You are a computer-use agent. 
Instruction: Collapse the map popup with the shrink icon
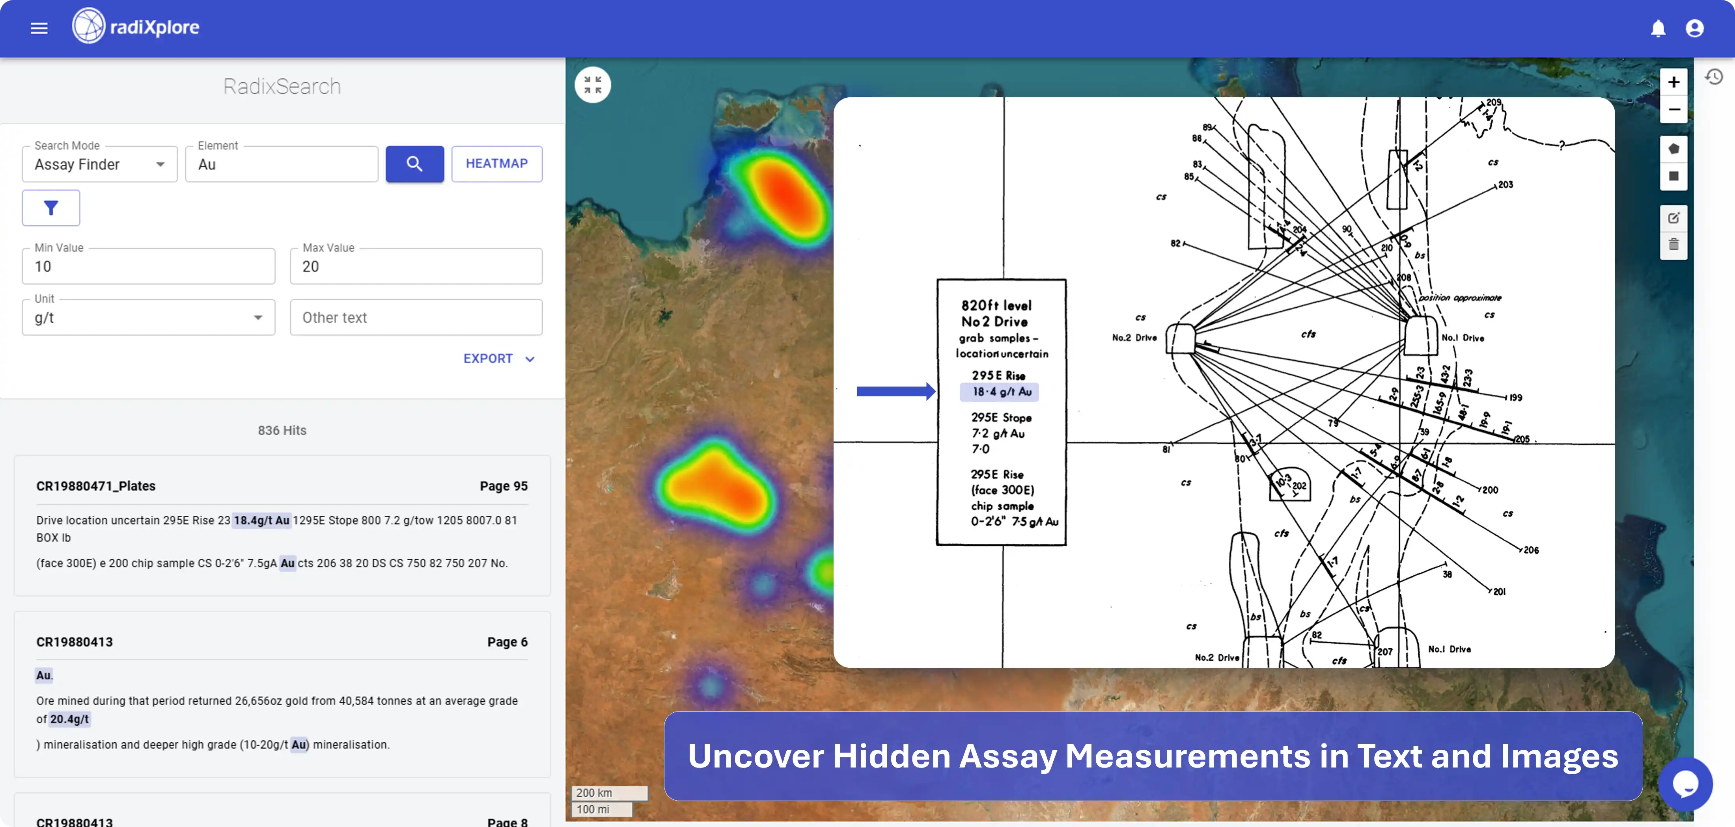point(592,84)
